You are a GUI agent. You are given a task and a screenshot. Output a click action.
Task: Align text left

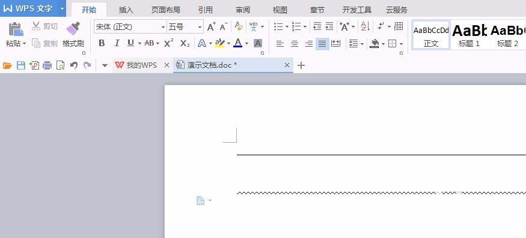pos(280,44)
